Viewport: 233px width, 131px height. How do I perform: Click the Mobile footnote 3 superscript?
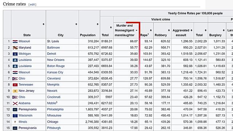[x=57, y=102]
